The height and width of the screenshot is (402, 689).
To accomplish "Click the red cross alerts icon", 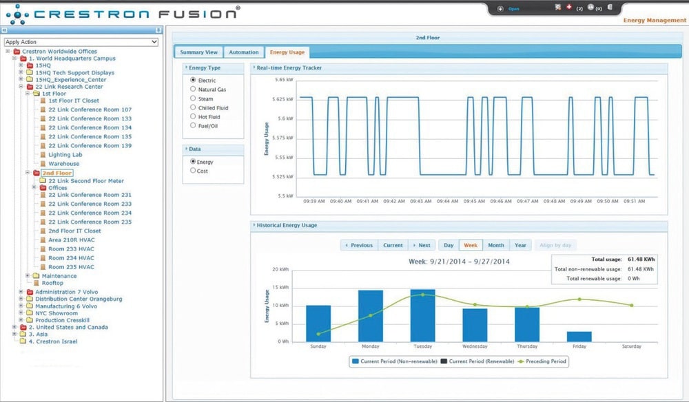I will 569,8.
